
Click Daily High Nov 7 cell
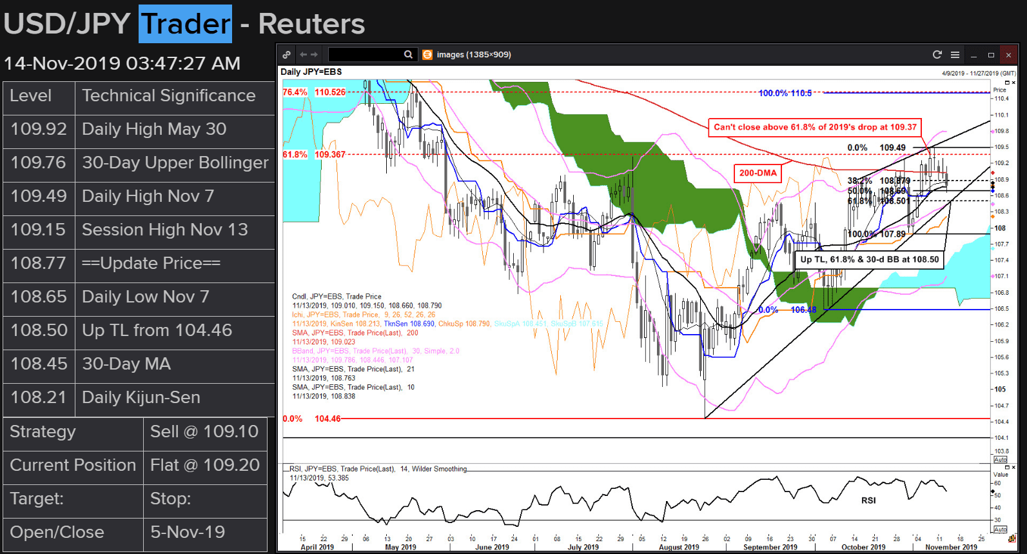tap(175, 199)
